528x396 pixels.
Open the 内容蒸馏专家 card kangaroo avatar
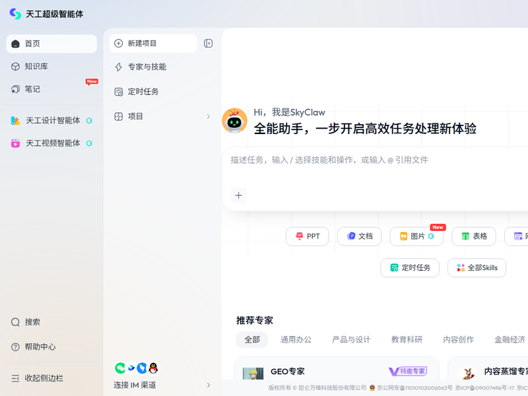coord(468,374)
